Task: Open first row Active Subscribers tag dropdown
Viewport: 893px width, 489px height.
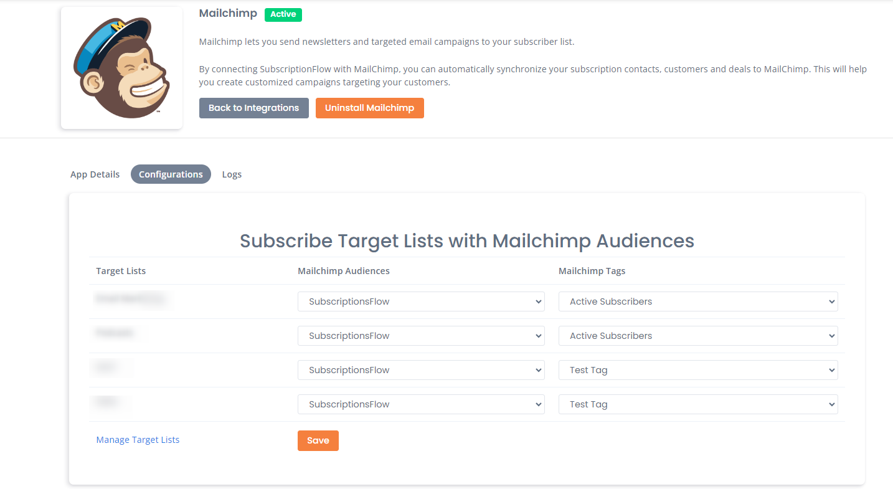Action: 698,301
